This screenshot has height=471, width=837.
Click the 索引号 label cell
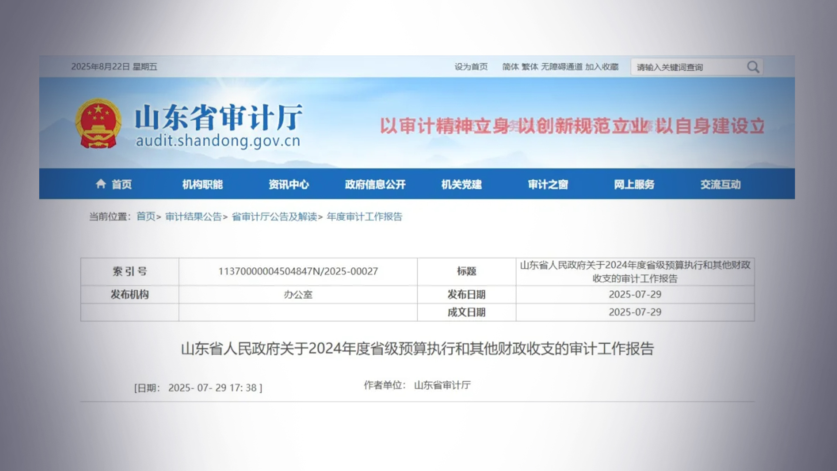(130, 271)
